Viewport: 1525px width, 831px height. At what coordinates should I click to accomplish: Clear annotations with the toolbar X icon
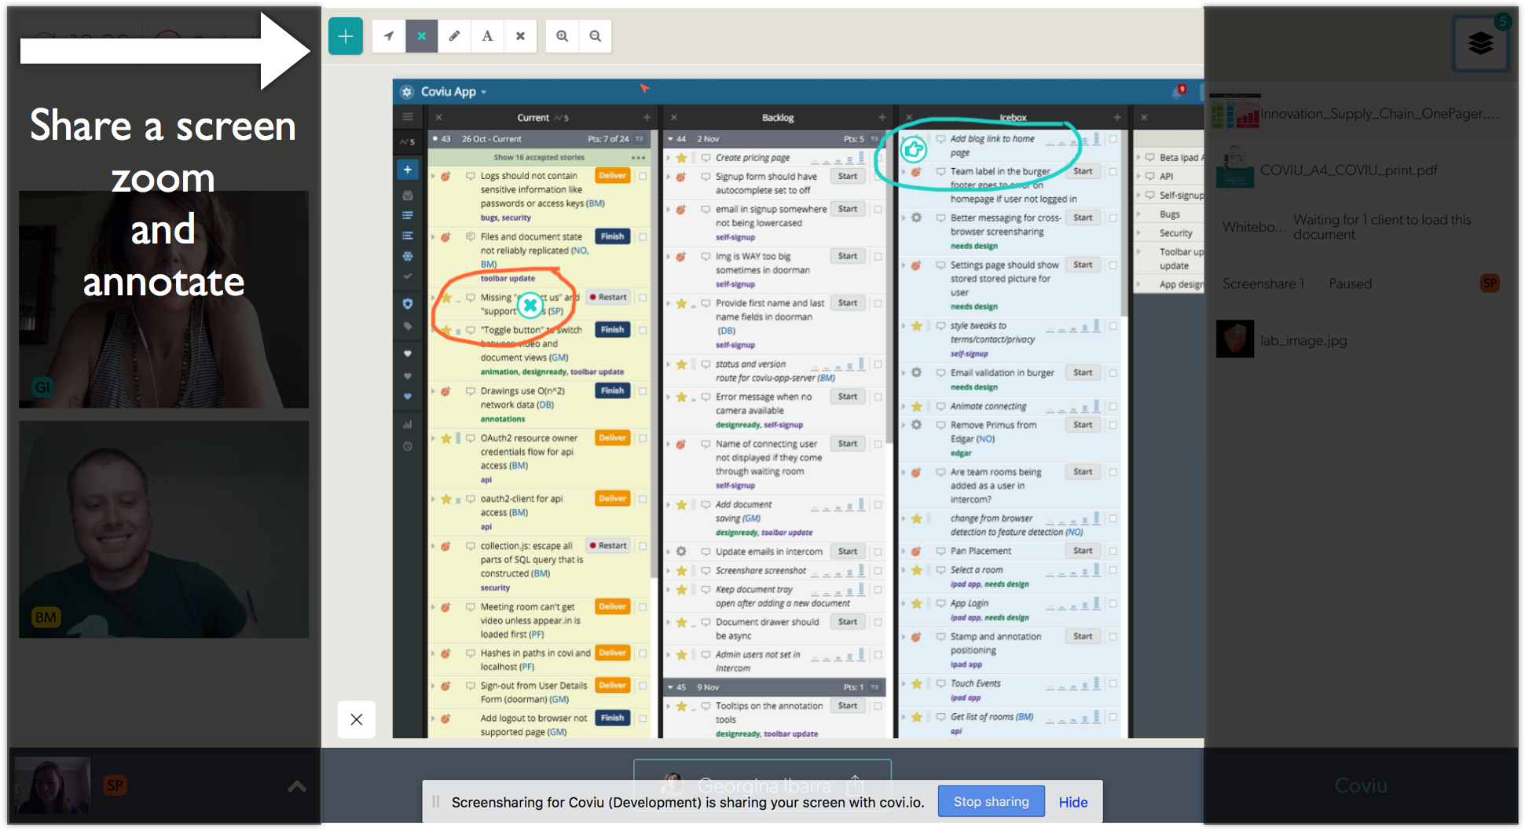click(520, 36)
